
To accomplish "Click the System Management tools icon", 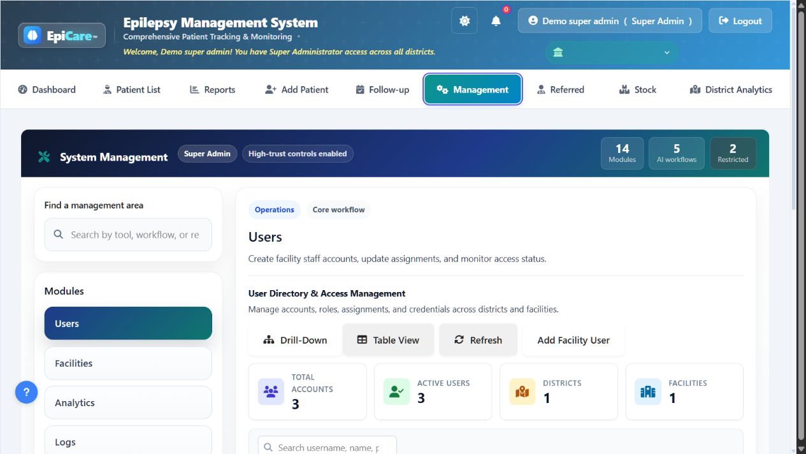I will (44, 157).
